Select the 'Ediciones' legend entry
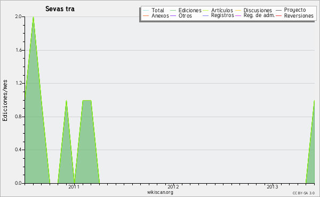 point(190,10)
